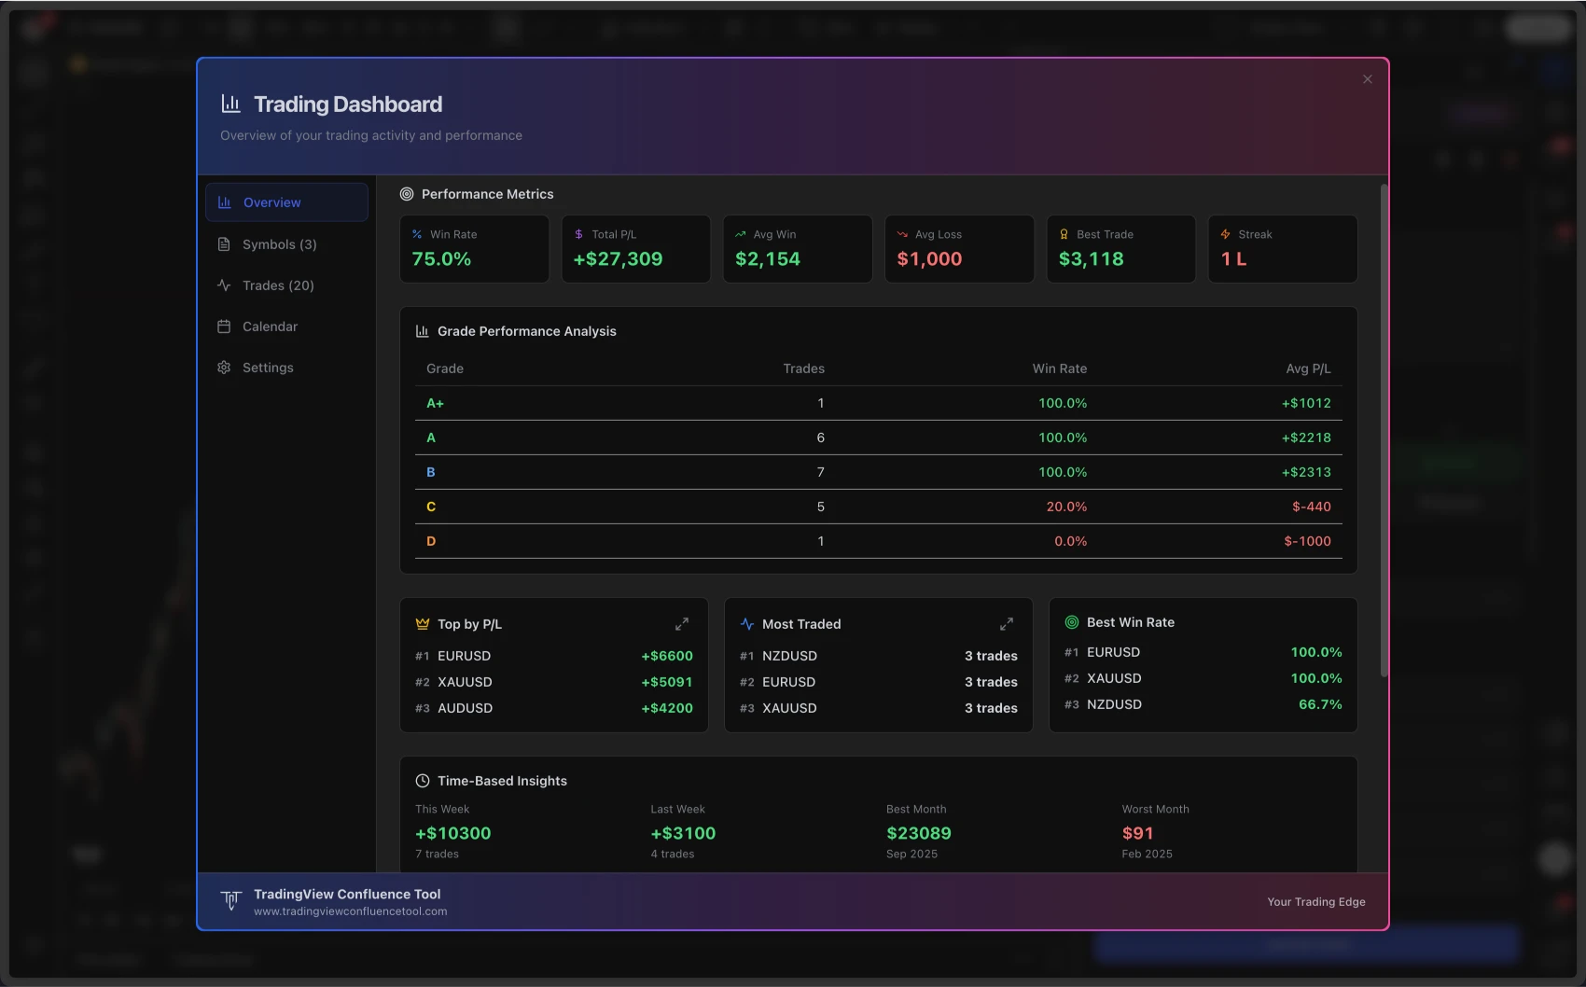This screenshot has width=1586, height=987.
Task: Click the downward-trend icon on the Avg Loss card
Action: [901, 234]
